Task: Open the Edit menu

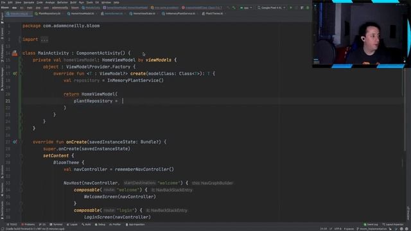Action: [x=10, y=3]
